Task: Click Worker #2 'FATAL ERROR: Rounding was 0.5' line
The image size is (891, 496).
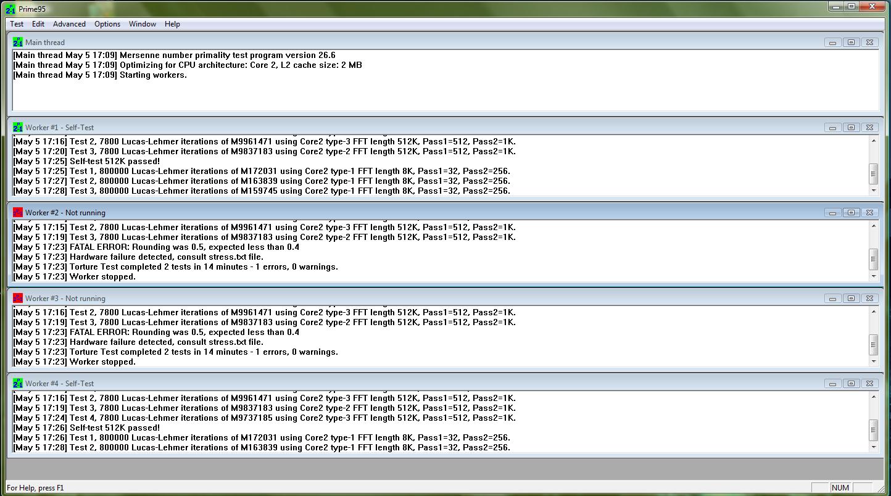Action: click(156, 247)
